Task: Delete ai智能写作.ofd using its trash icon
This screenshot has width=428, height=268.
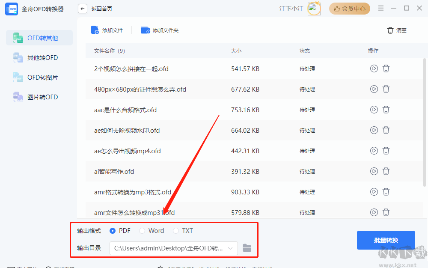Action: click(386, 171)
